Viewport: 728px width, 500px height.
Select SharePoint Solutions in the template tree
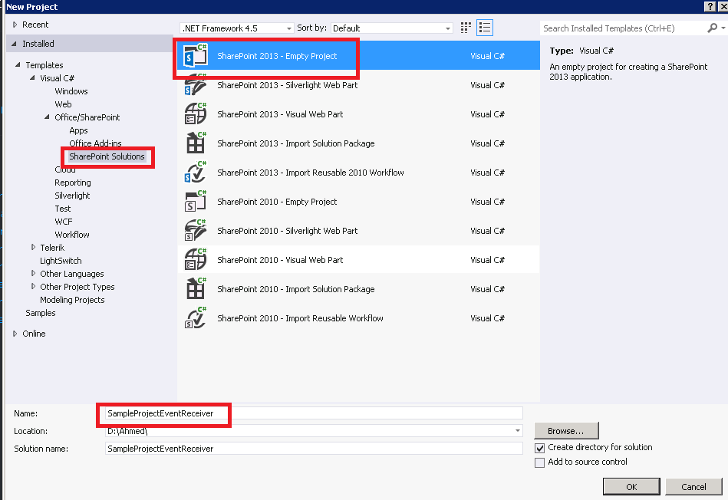pyautogui.click(x=107, y=156)
